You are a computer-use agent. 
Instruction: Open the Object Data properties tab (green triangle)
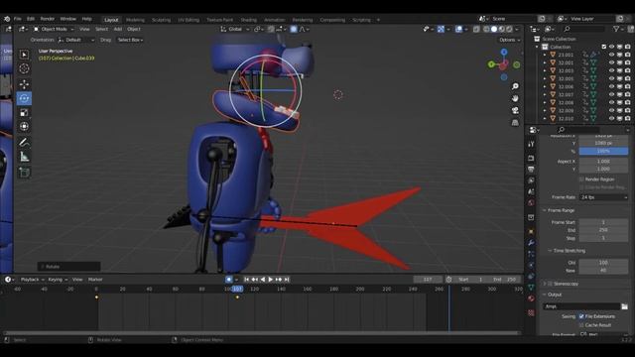531,287
